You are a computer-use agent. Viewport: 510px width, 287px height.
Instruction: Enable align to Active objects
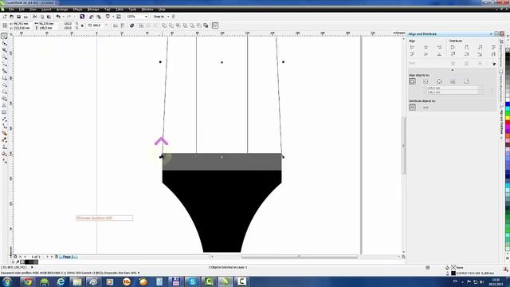tap(413, 81)
